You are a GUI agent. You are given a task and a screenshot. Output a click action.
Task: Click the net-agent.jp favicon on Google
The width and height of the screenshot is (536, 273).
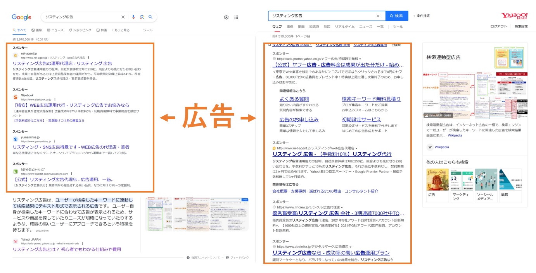tap(16, 56)
